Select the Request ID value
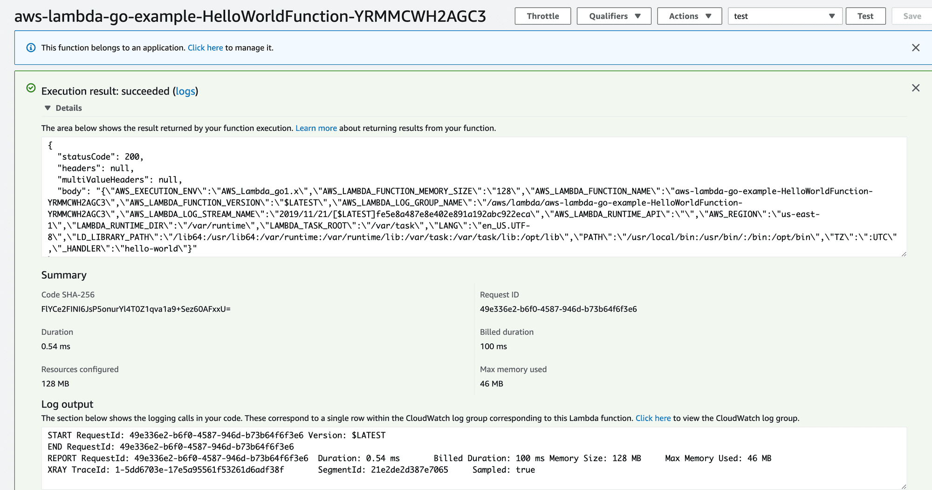Image resolution: width=932 pixels, height=490 pixels. (x=558, y=309)
